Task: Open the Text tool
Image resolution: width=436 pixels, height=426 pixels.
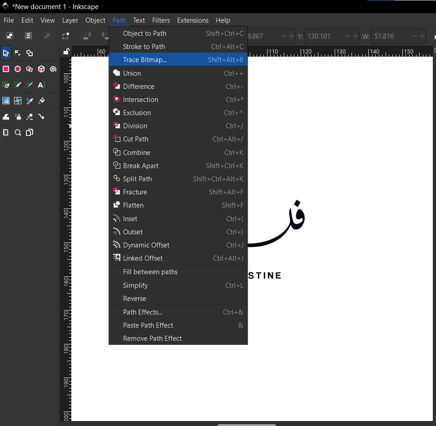Action: coord(41,85)
